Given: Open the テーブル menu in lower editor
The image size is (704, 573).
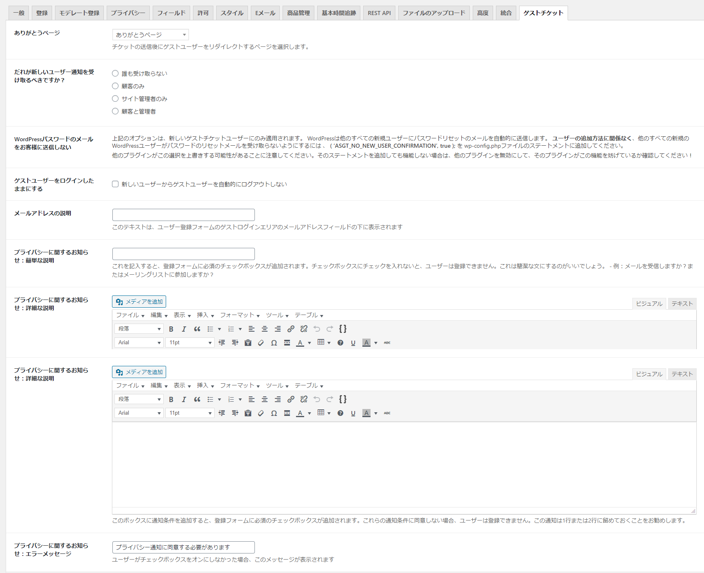Looking at the screenshot, I should 309,385.
